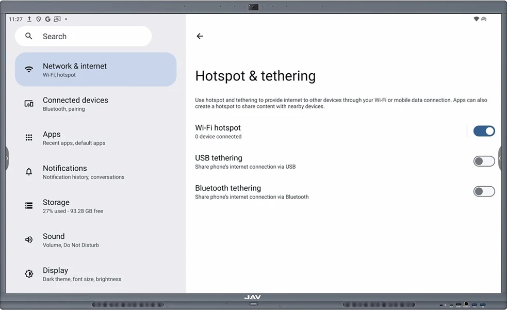Select the Storage icon in sidebar

click(28, 205)
